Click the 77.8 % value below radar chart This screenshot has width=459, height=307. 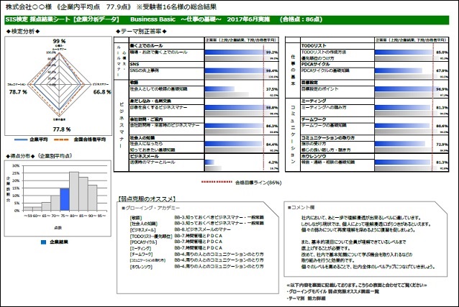61,129
